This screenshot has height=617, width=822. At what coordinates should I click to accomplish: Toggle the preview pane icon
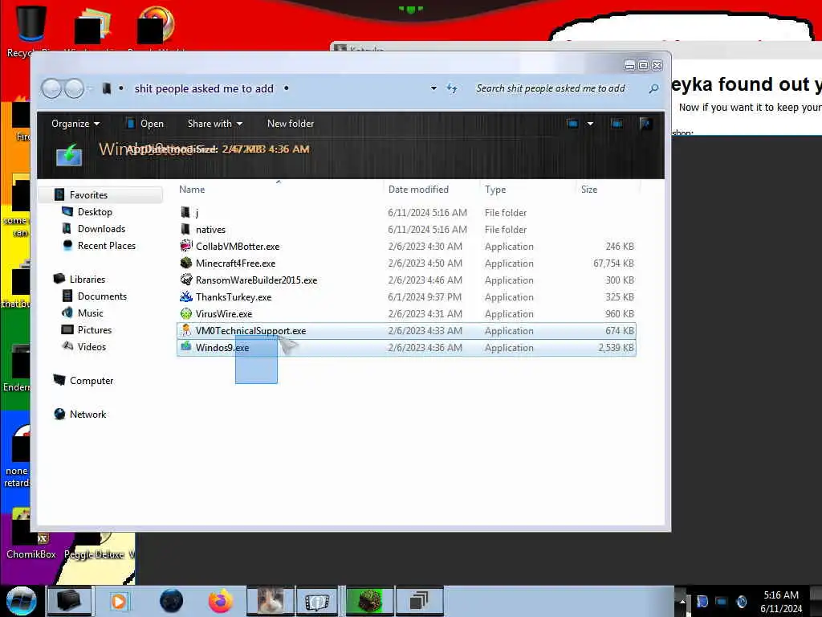click(617, 124)
